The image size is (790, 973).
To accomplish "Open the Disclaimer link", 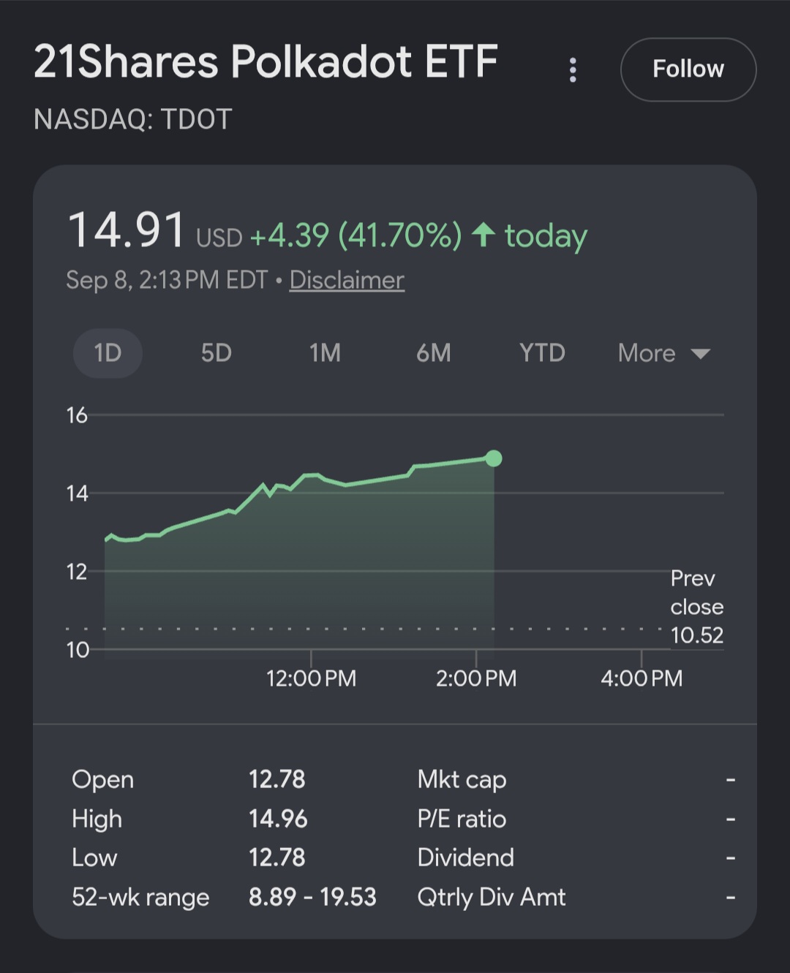I will click(x=347, y=280).
